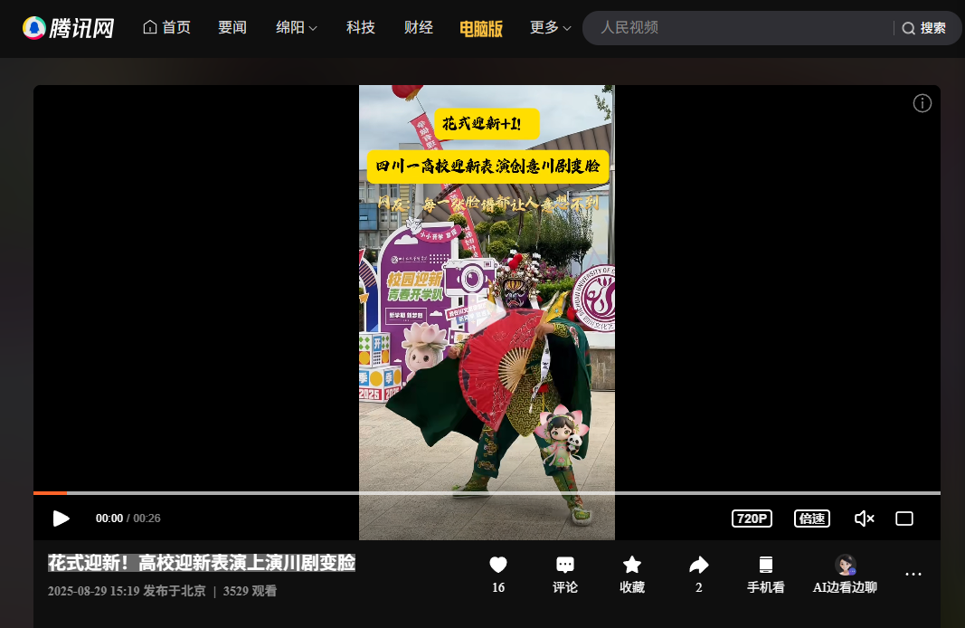The image size is (965, 628).
Task: Click the 搜索 search button
Action: coord(924,28)
